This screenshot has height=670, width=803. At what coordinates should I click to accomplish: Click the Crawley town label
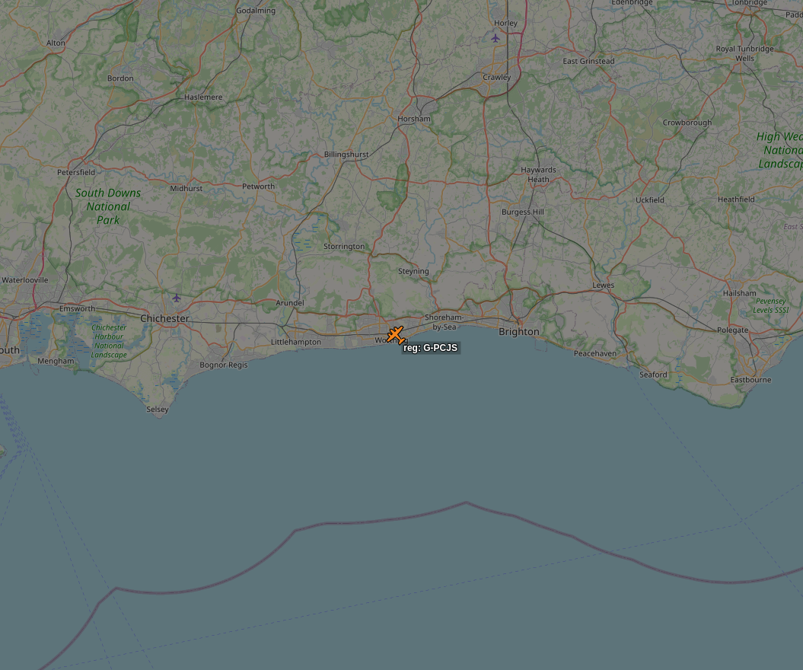(x=497, y=78)
